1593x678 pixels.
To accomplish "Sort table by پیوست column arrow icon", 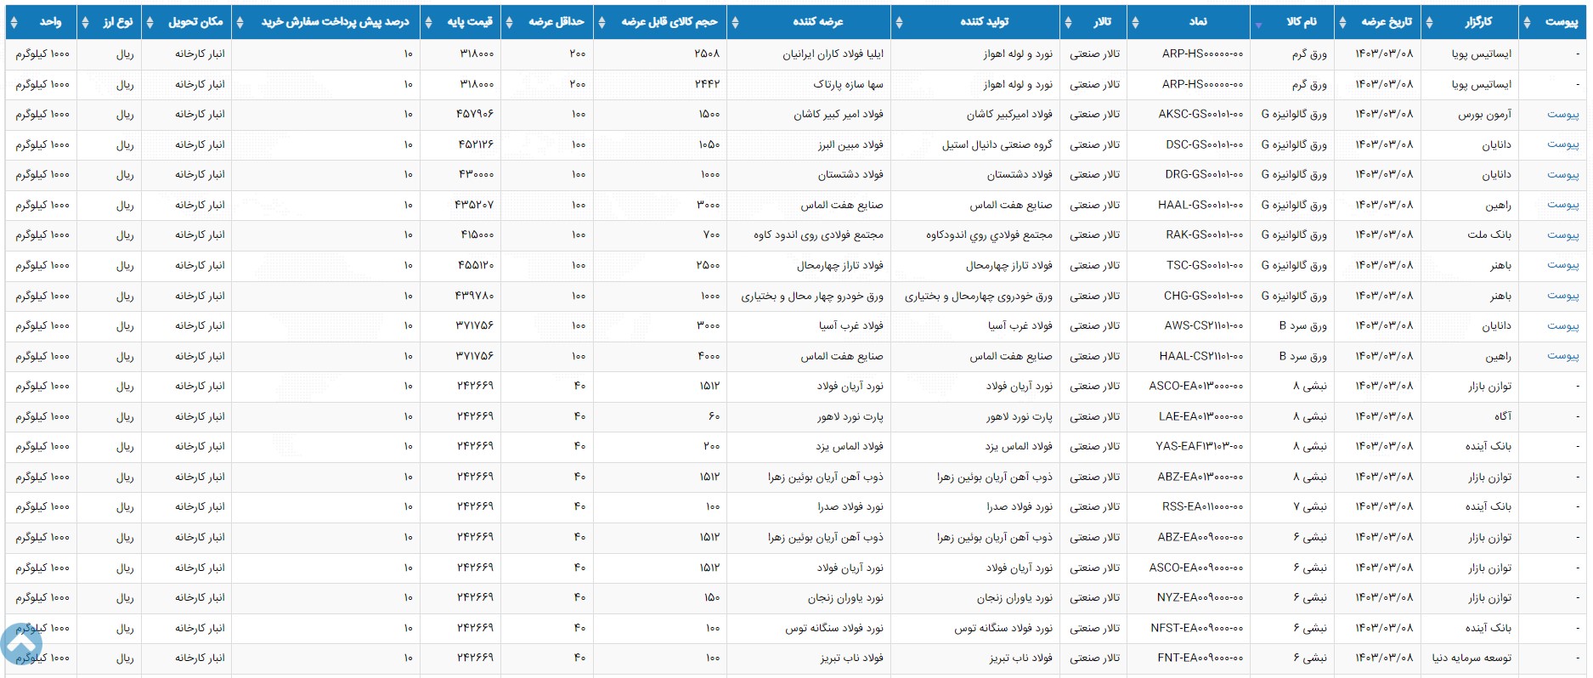I will 1527,23.
